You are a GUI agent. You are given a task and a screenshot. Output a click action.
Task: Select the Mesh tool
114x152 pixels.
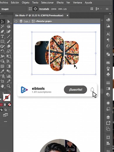pos(2,66)
